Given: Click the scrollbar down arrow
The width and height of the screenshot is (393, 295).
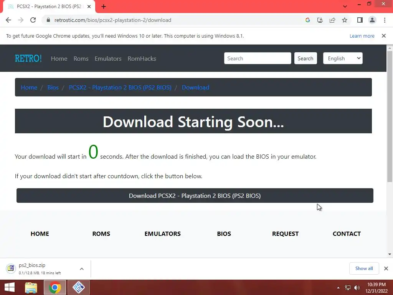Looking at the screenshot, I should click(390, 254).
